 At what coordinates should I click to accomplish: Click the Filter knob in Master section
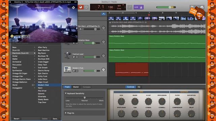pyautogui.click(x=177, y=102)
